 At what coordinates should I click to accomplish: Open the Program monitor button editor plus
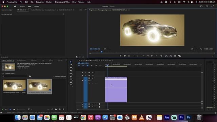click(x=213, y=56)
